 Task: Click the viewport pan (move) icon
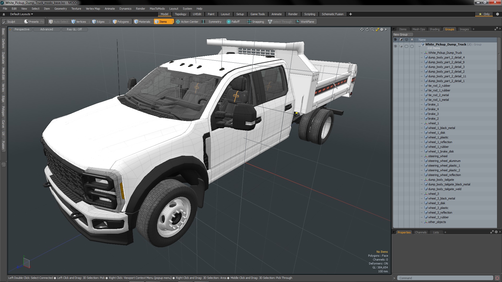click(x=362, y=30)
